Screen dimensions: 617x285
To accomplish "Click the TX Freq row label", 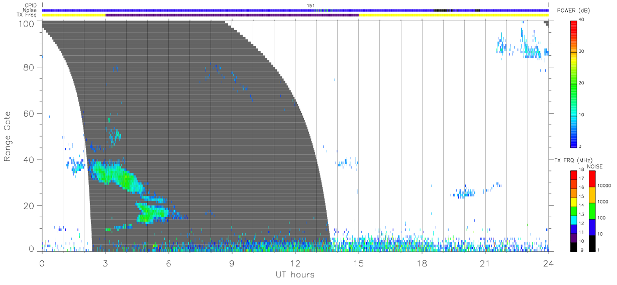I will pyautogui.click(x=27, y=15).
